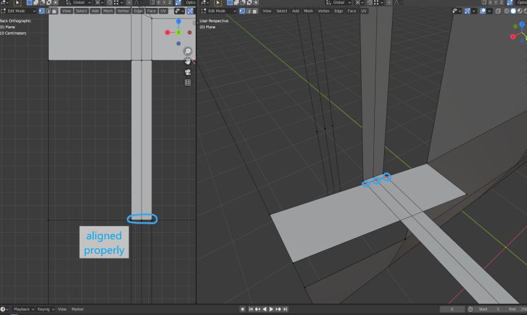Switch perspective/orthographic grid icon in left viewport
This screenshot has height=315, width=527.
[188, 82]
